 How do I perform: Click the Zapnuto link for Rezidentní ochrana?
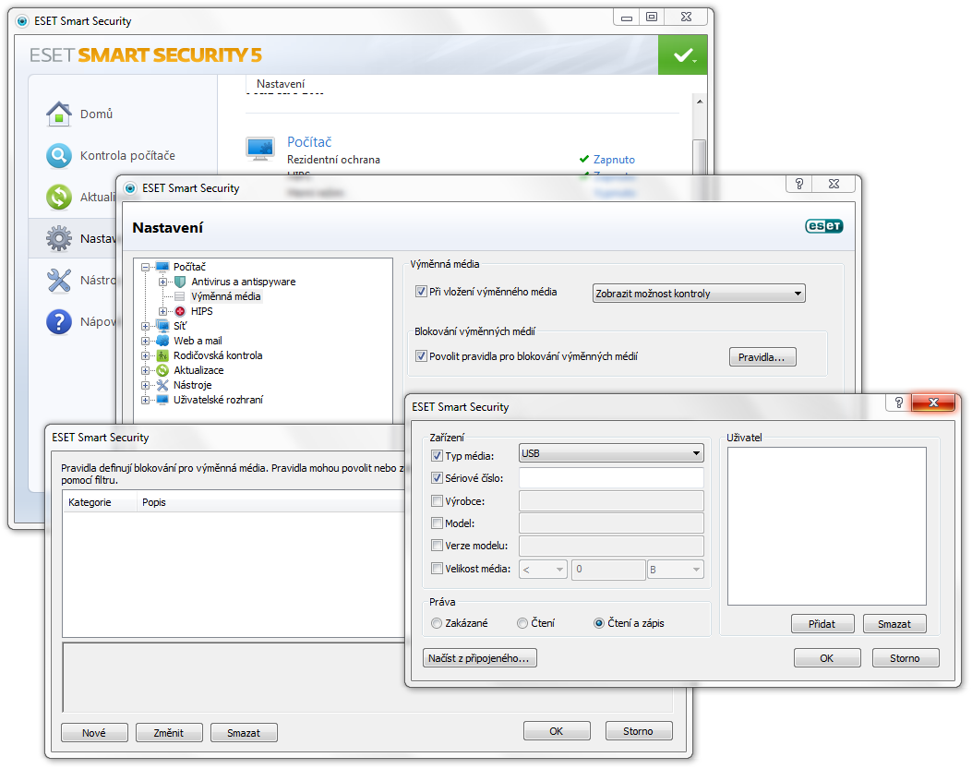coord(614,160)
